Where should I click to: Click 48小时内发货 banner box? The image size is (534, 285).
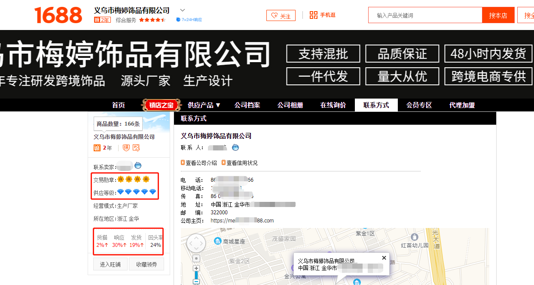(488, 54)
